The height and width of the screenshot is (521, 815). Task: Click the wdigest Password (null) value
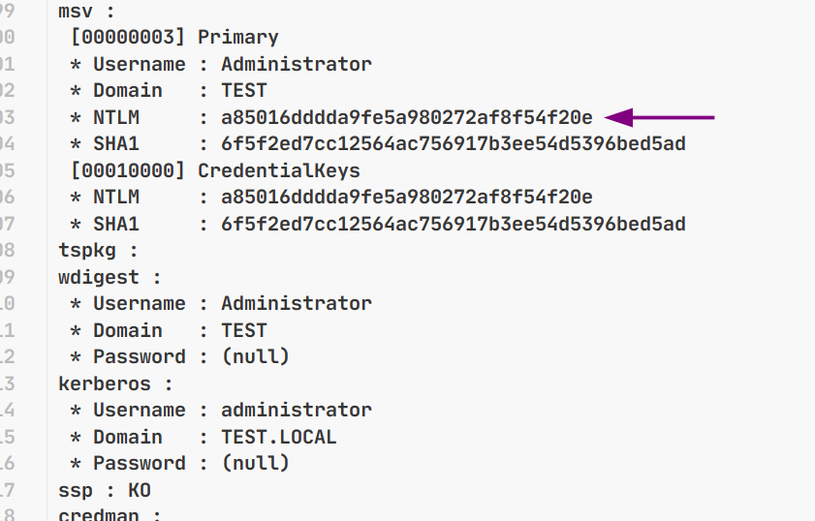[255, 357]
